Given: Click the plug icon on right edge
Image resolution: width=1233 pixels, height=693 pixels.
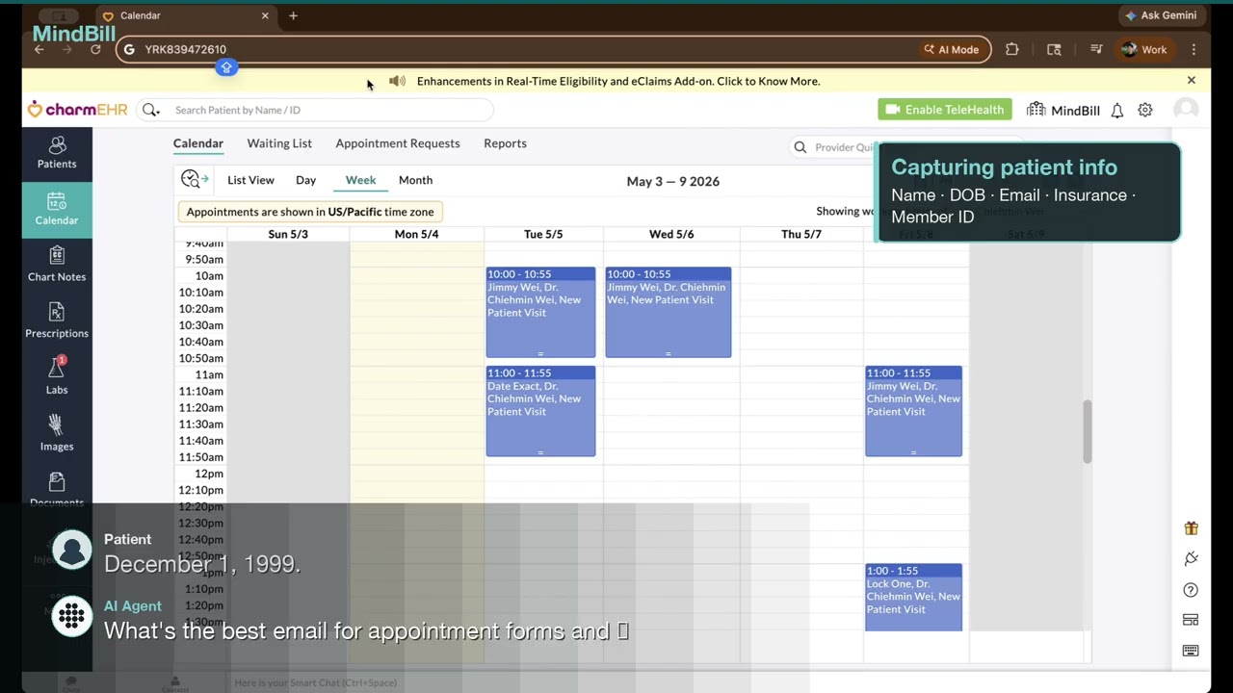Looking at the screenshot, I should pyautogui.click(x=1192, y=559).
